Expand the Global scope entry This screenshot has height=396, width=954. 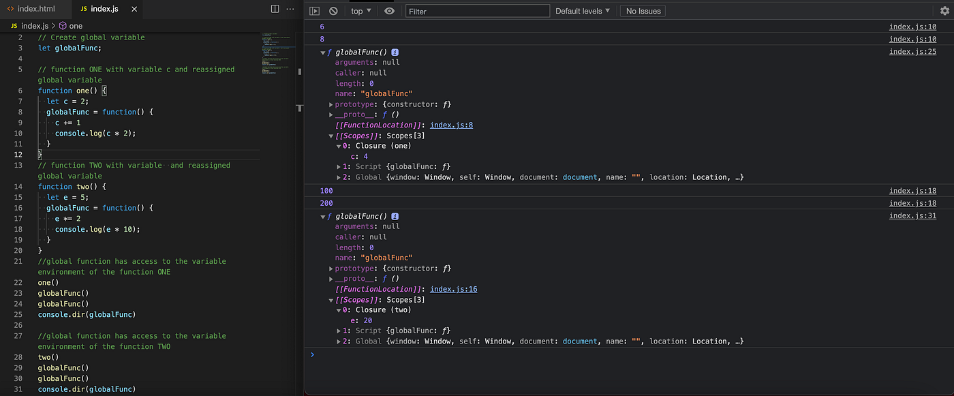339,177
